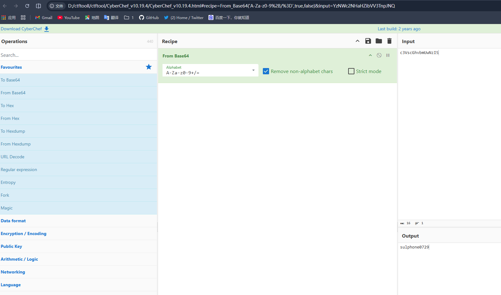Viewport: 501px width, 295px height.
Task: Save the recipe with floppy icon
Action: 368,41
